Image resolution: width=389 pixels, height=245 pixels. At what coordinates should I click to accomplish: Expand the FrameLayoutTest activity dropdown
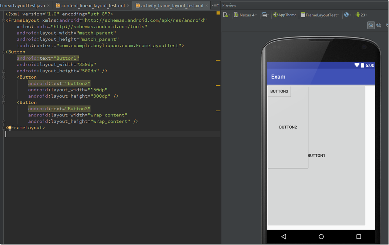pyautogui.click(x=320, y=15)
